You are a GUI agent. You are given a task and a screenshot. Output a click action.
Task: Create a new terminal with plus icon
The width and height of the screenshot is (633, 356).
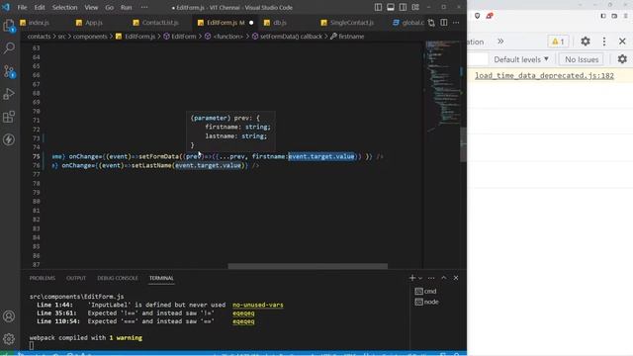point(412,278)
